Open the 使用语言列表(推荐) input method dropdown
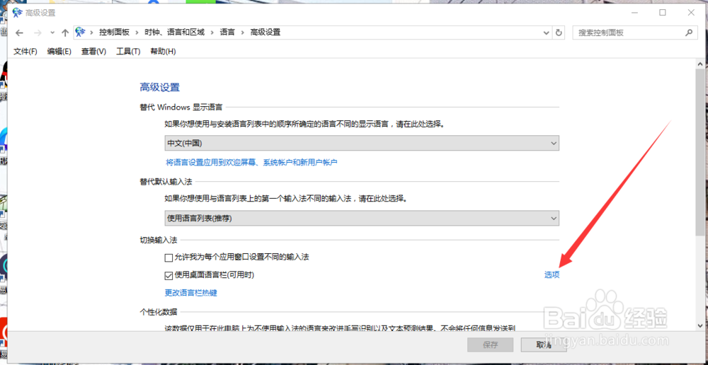The width and height of the screenshot is (708, 365). click(x=362, y=219)
